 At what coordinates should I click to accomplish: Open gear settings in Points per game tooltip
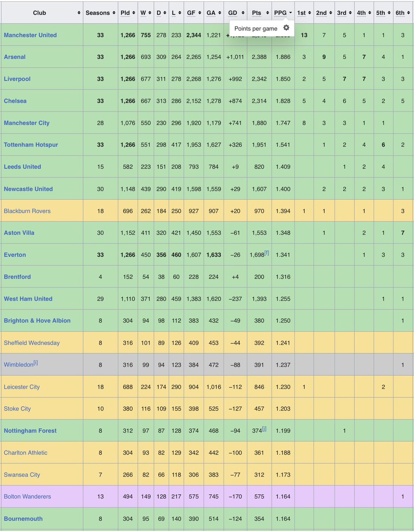point(286,28)
